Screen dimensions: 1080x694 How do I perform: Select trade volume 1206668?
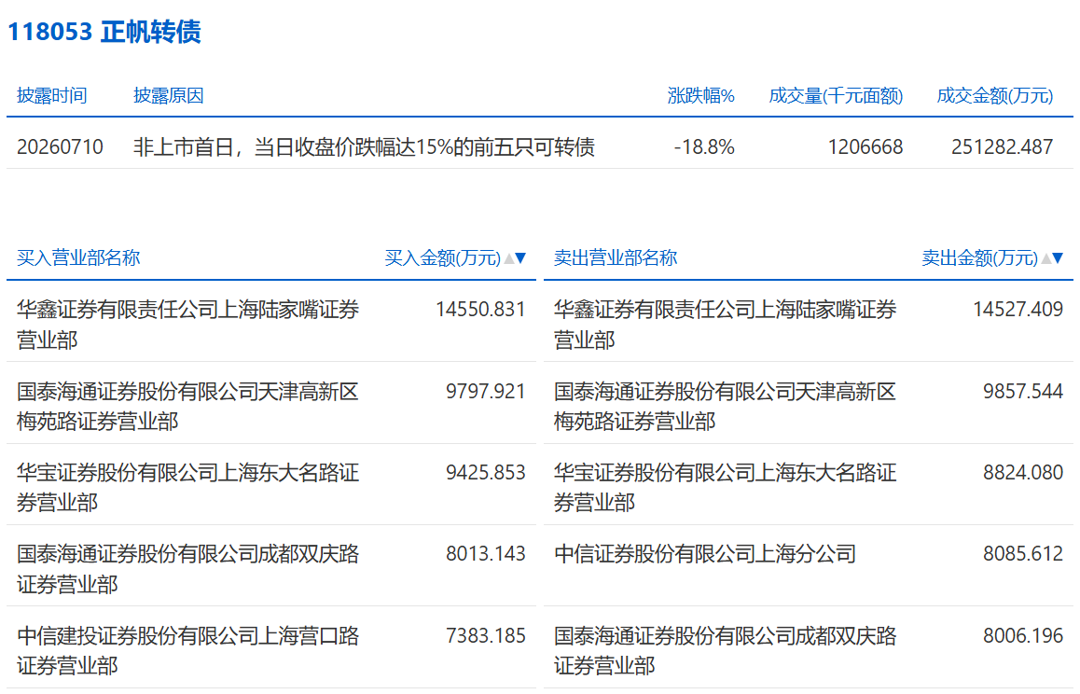coord(865,146)
